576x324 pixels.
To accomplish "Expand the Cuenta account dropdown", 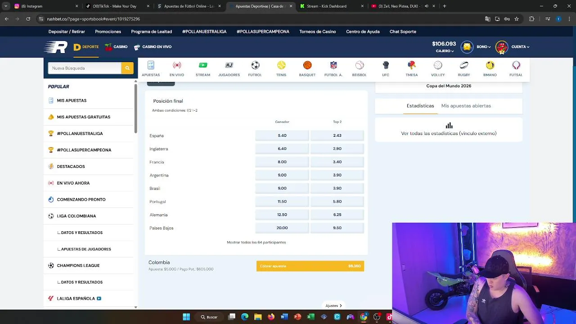I will point(520,47).
